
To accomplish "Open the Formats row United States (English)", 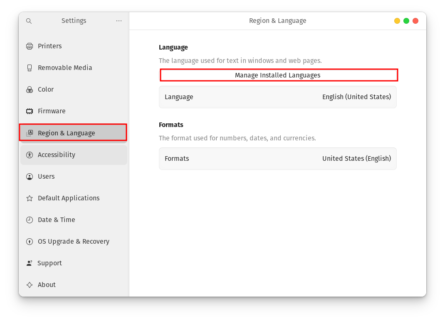I will pyautogui.click(x=277, y=159).
